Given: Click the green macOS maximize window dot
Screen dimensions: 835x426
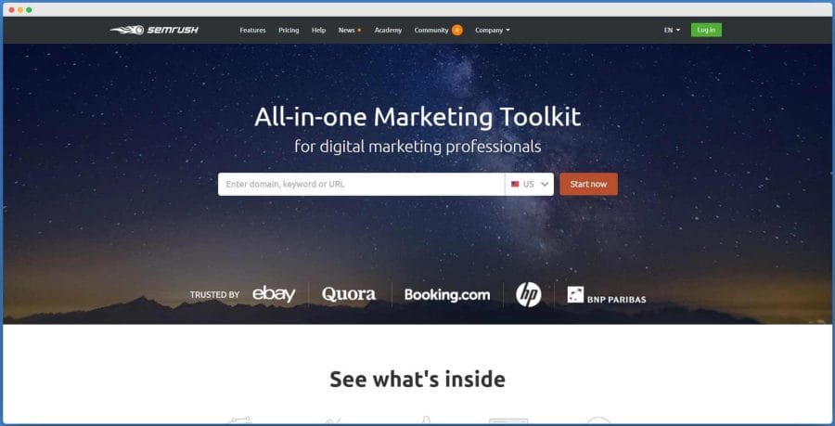Looking at the screenshot, I should [29, 9].
